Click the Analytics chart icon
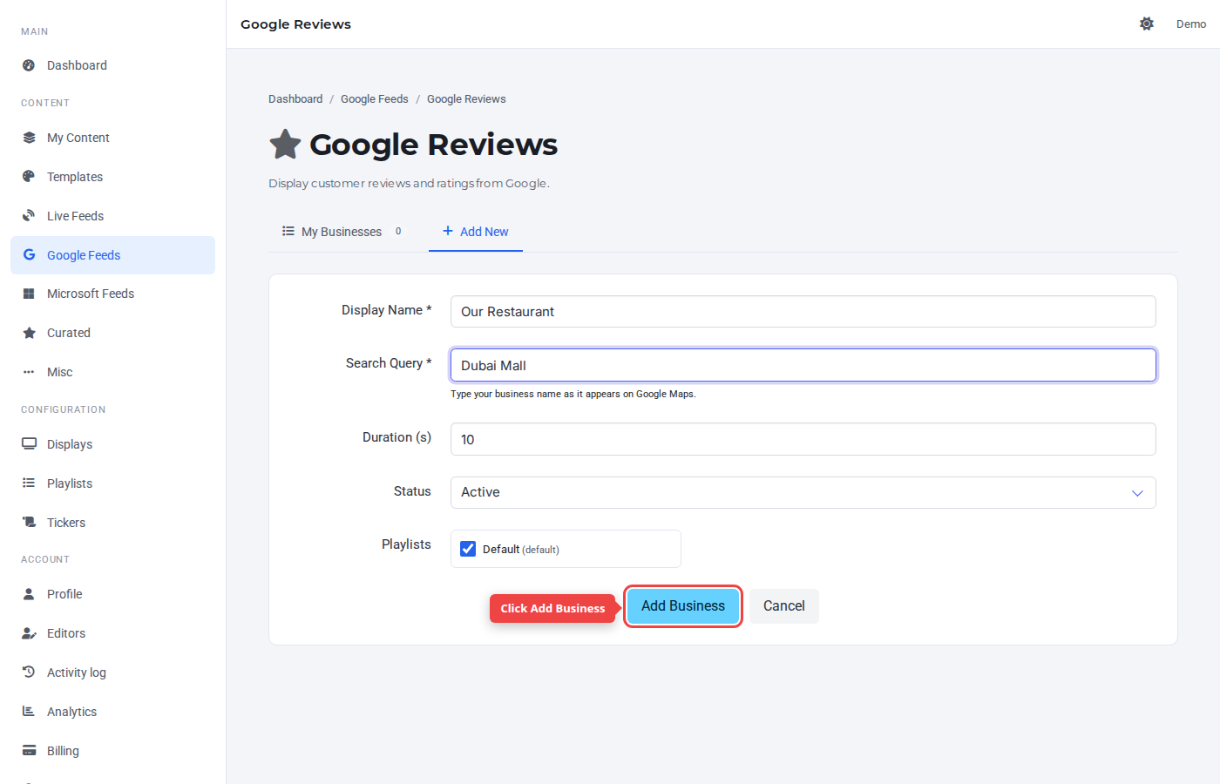This screenshot has height=784, width=1220. tap(29, 712)
